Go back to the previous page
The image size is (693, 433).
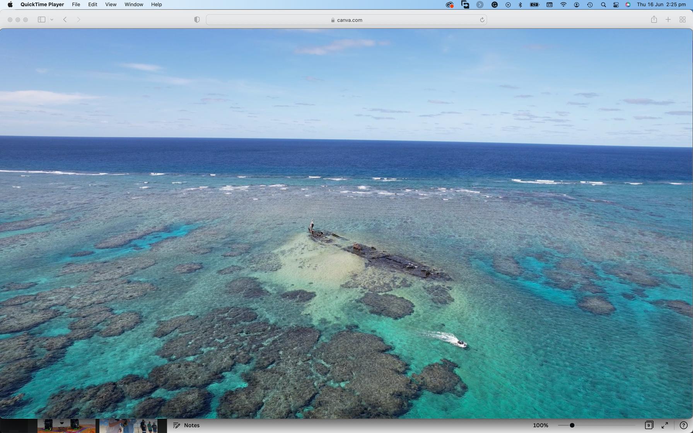point(65,20)
